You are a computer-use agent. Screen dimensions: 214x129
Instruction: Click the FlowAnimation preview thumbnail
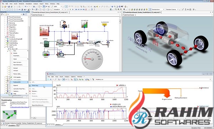click(x=9, y=114)
